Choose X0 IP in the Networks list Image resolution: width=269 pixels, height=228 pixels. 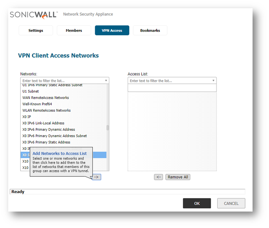27,117
